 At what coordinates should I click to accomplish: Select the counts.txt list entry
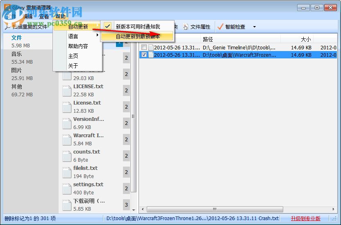95,156
